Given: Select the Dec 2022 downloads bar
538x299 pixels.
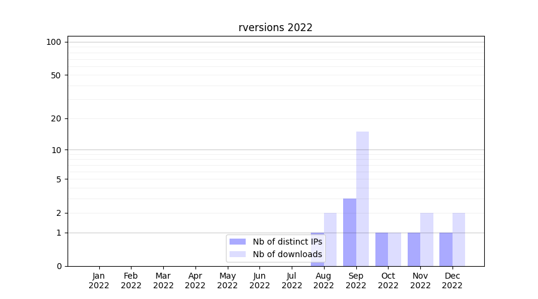Looking at the screenshot, I should [x=458, y=239].
